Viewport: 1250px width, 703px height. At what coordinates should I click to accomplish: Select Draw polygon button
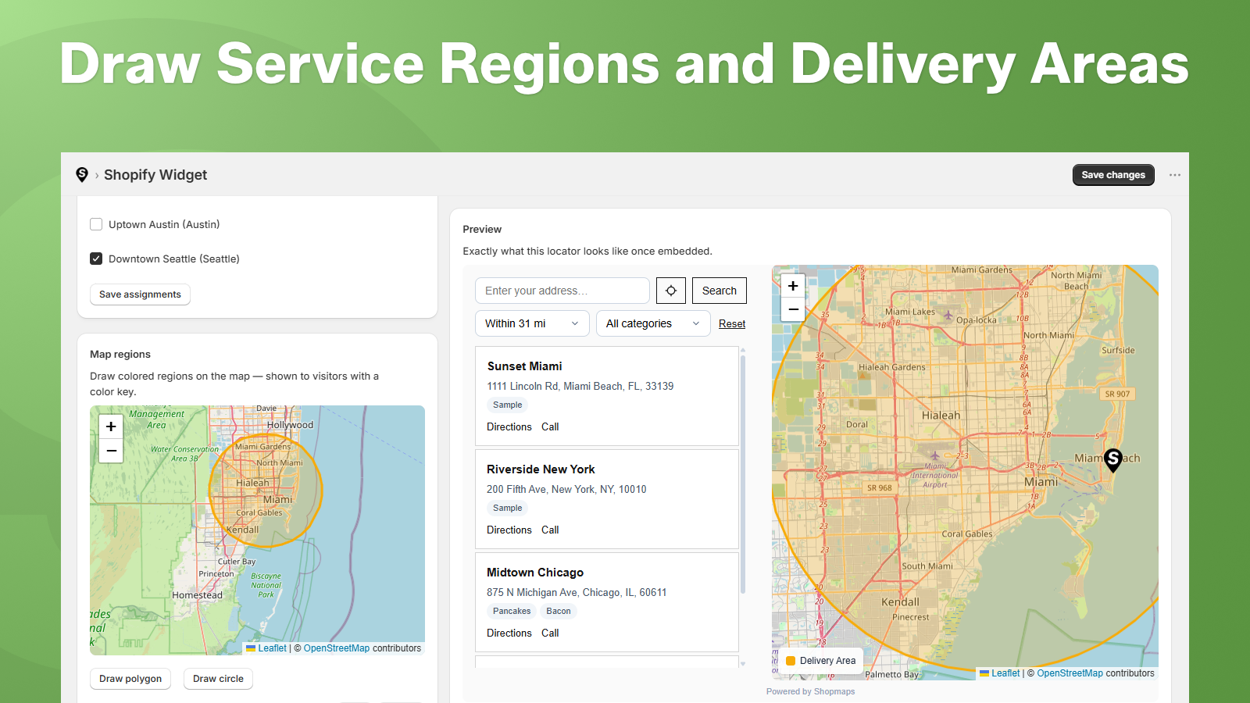(x=130, y=679)
